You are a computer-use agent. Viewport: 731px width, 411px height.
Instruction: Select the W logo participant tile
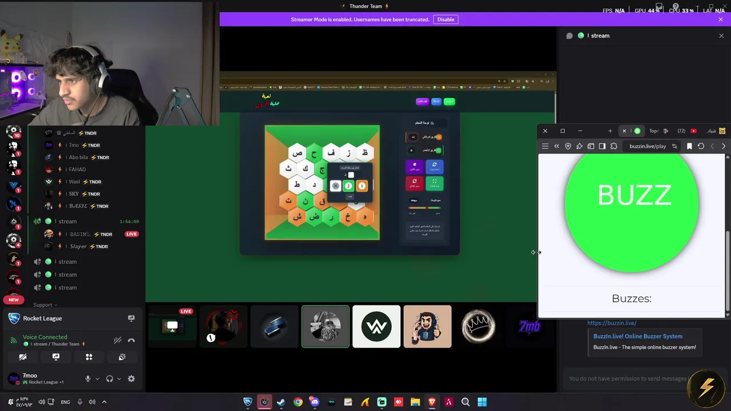point(376,327)
